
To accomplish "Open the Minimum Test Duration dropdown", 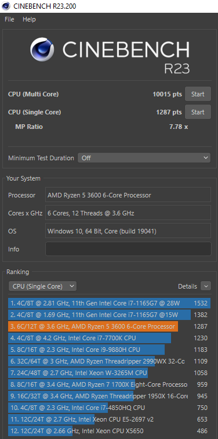I will (144, 158).
